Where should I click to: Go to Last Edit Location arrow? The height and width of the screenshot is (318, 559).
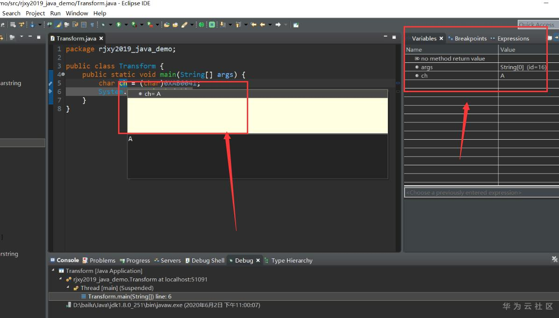click(253, 25)
